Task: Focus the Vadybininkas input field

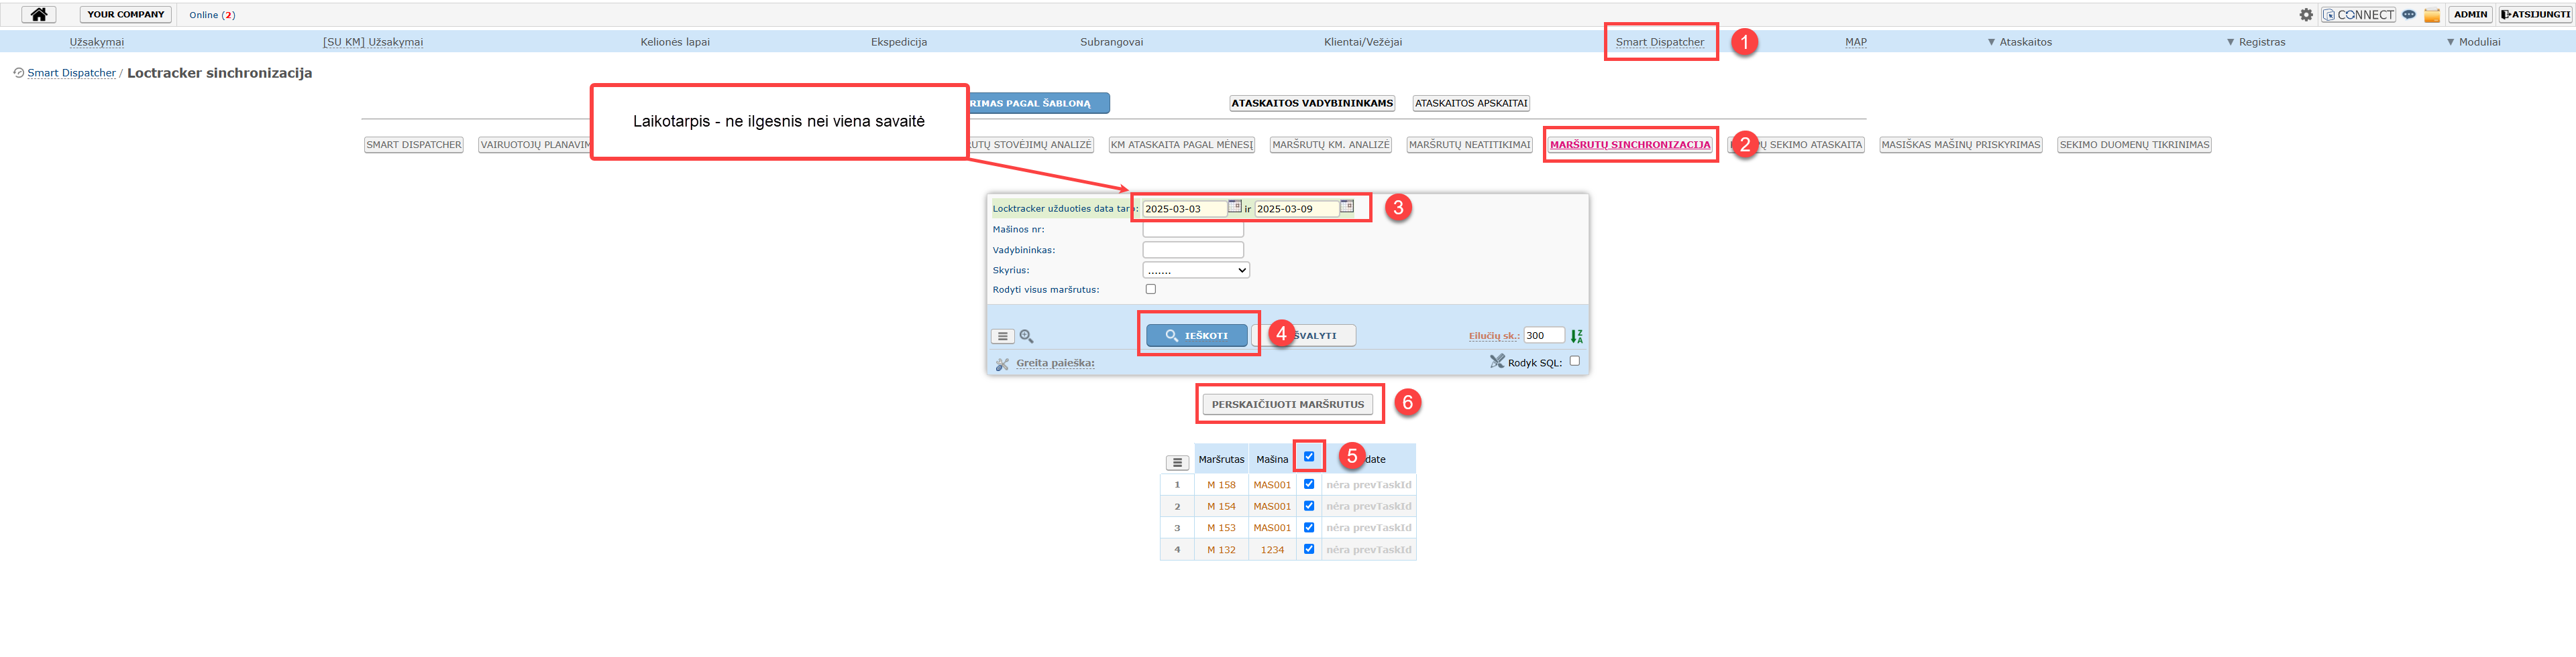Action: pos(1193,250)
